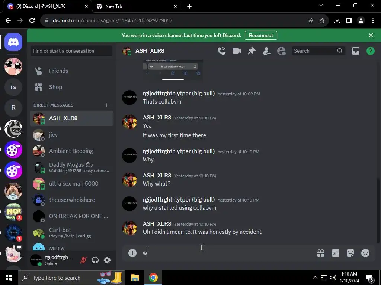Open the 'R' server
The height and width of the screenshot is (285, 381).
[x=13, y=108]
